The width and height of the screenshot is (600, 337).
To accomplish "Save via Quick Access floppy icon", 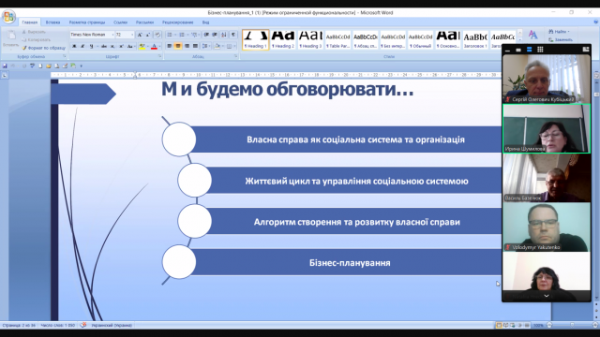I will pyautogui.click(x=5, y=66).
